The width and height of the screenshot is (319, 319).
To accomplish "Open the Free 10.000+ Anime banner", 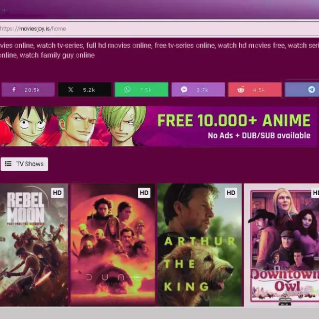I will coord(158,126).
